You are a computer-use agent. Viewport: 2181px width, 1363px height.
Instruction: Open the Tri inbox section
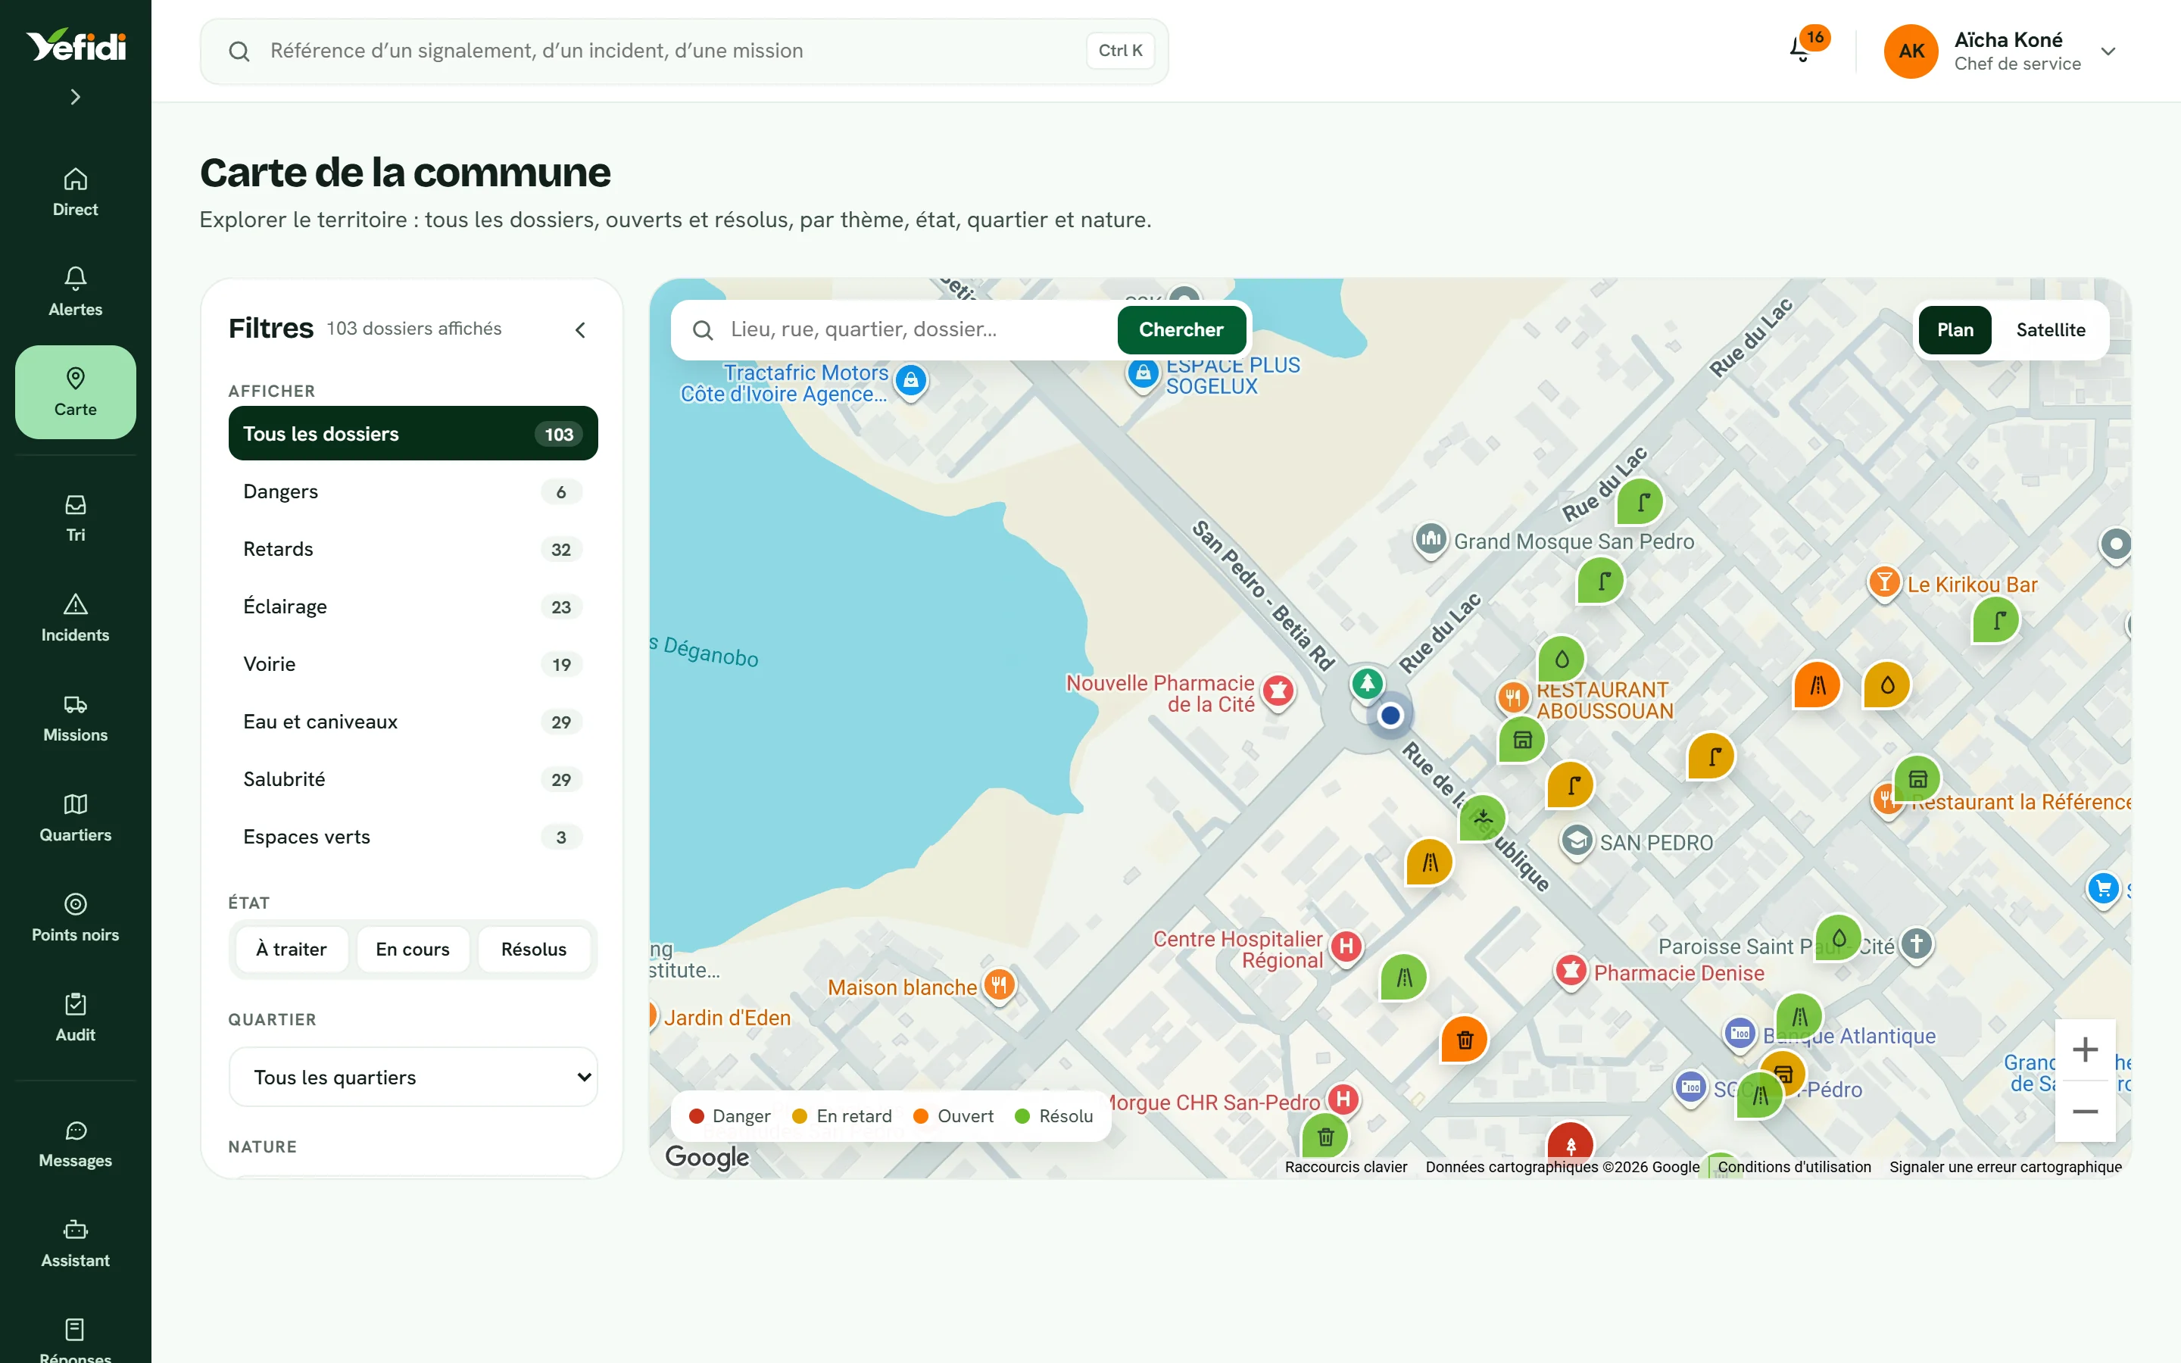76,519
